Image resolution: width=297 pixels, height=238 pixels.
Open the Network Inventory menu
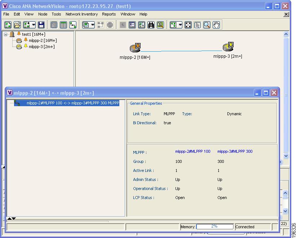[x=81, y=14]
